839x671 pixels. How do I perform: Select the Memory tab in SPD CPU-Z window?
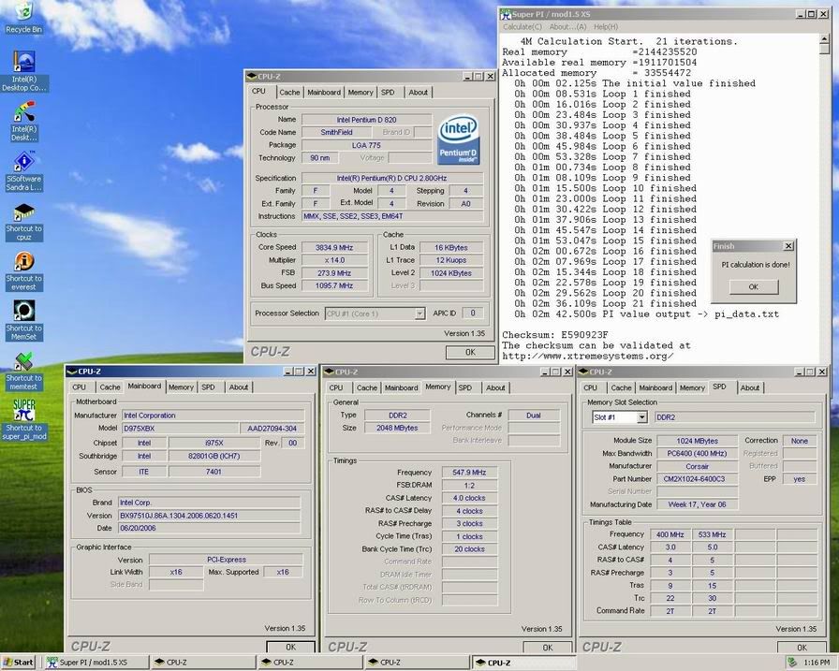(x=692, y=387)
